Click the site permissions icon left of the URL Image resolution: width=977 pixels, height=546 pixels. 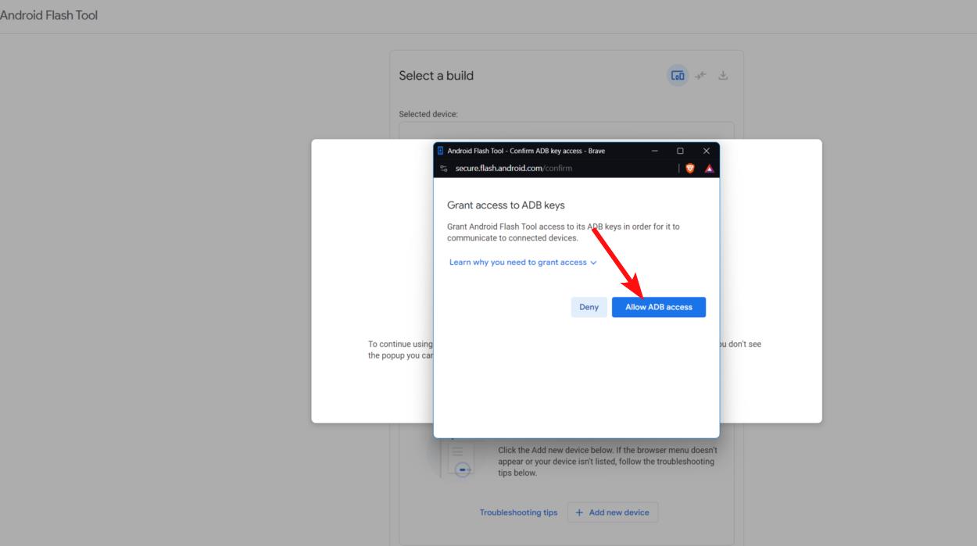pyautogui.click(x=444, y=168)
